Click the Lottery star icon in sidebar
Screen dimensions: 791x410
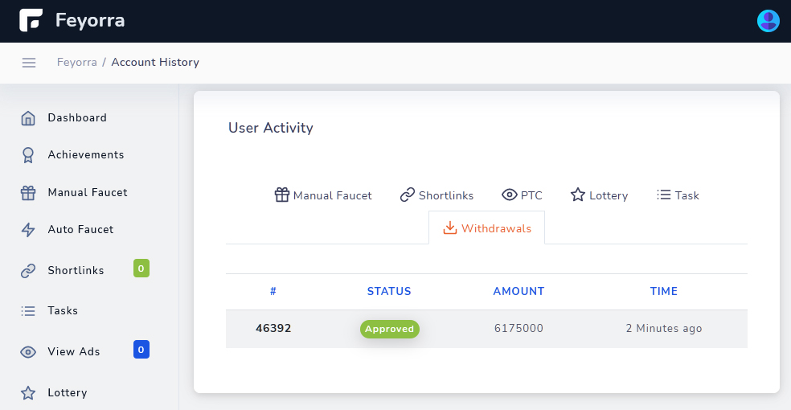click(28, 393)
